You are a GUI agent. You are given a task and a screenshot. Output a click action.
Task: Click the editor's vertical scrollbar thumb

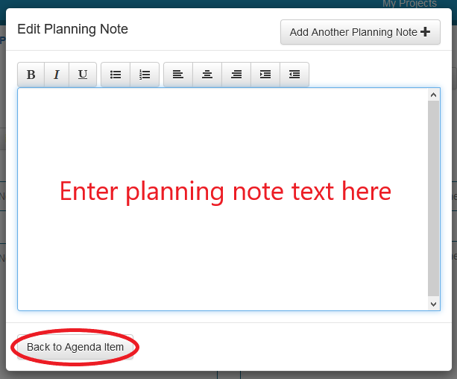point(434,198)
